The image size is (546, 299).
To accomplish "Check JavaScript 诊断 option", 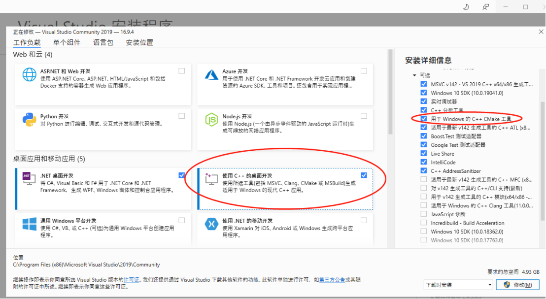I will pyautogui.click(x=423, y=214).
